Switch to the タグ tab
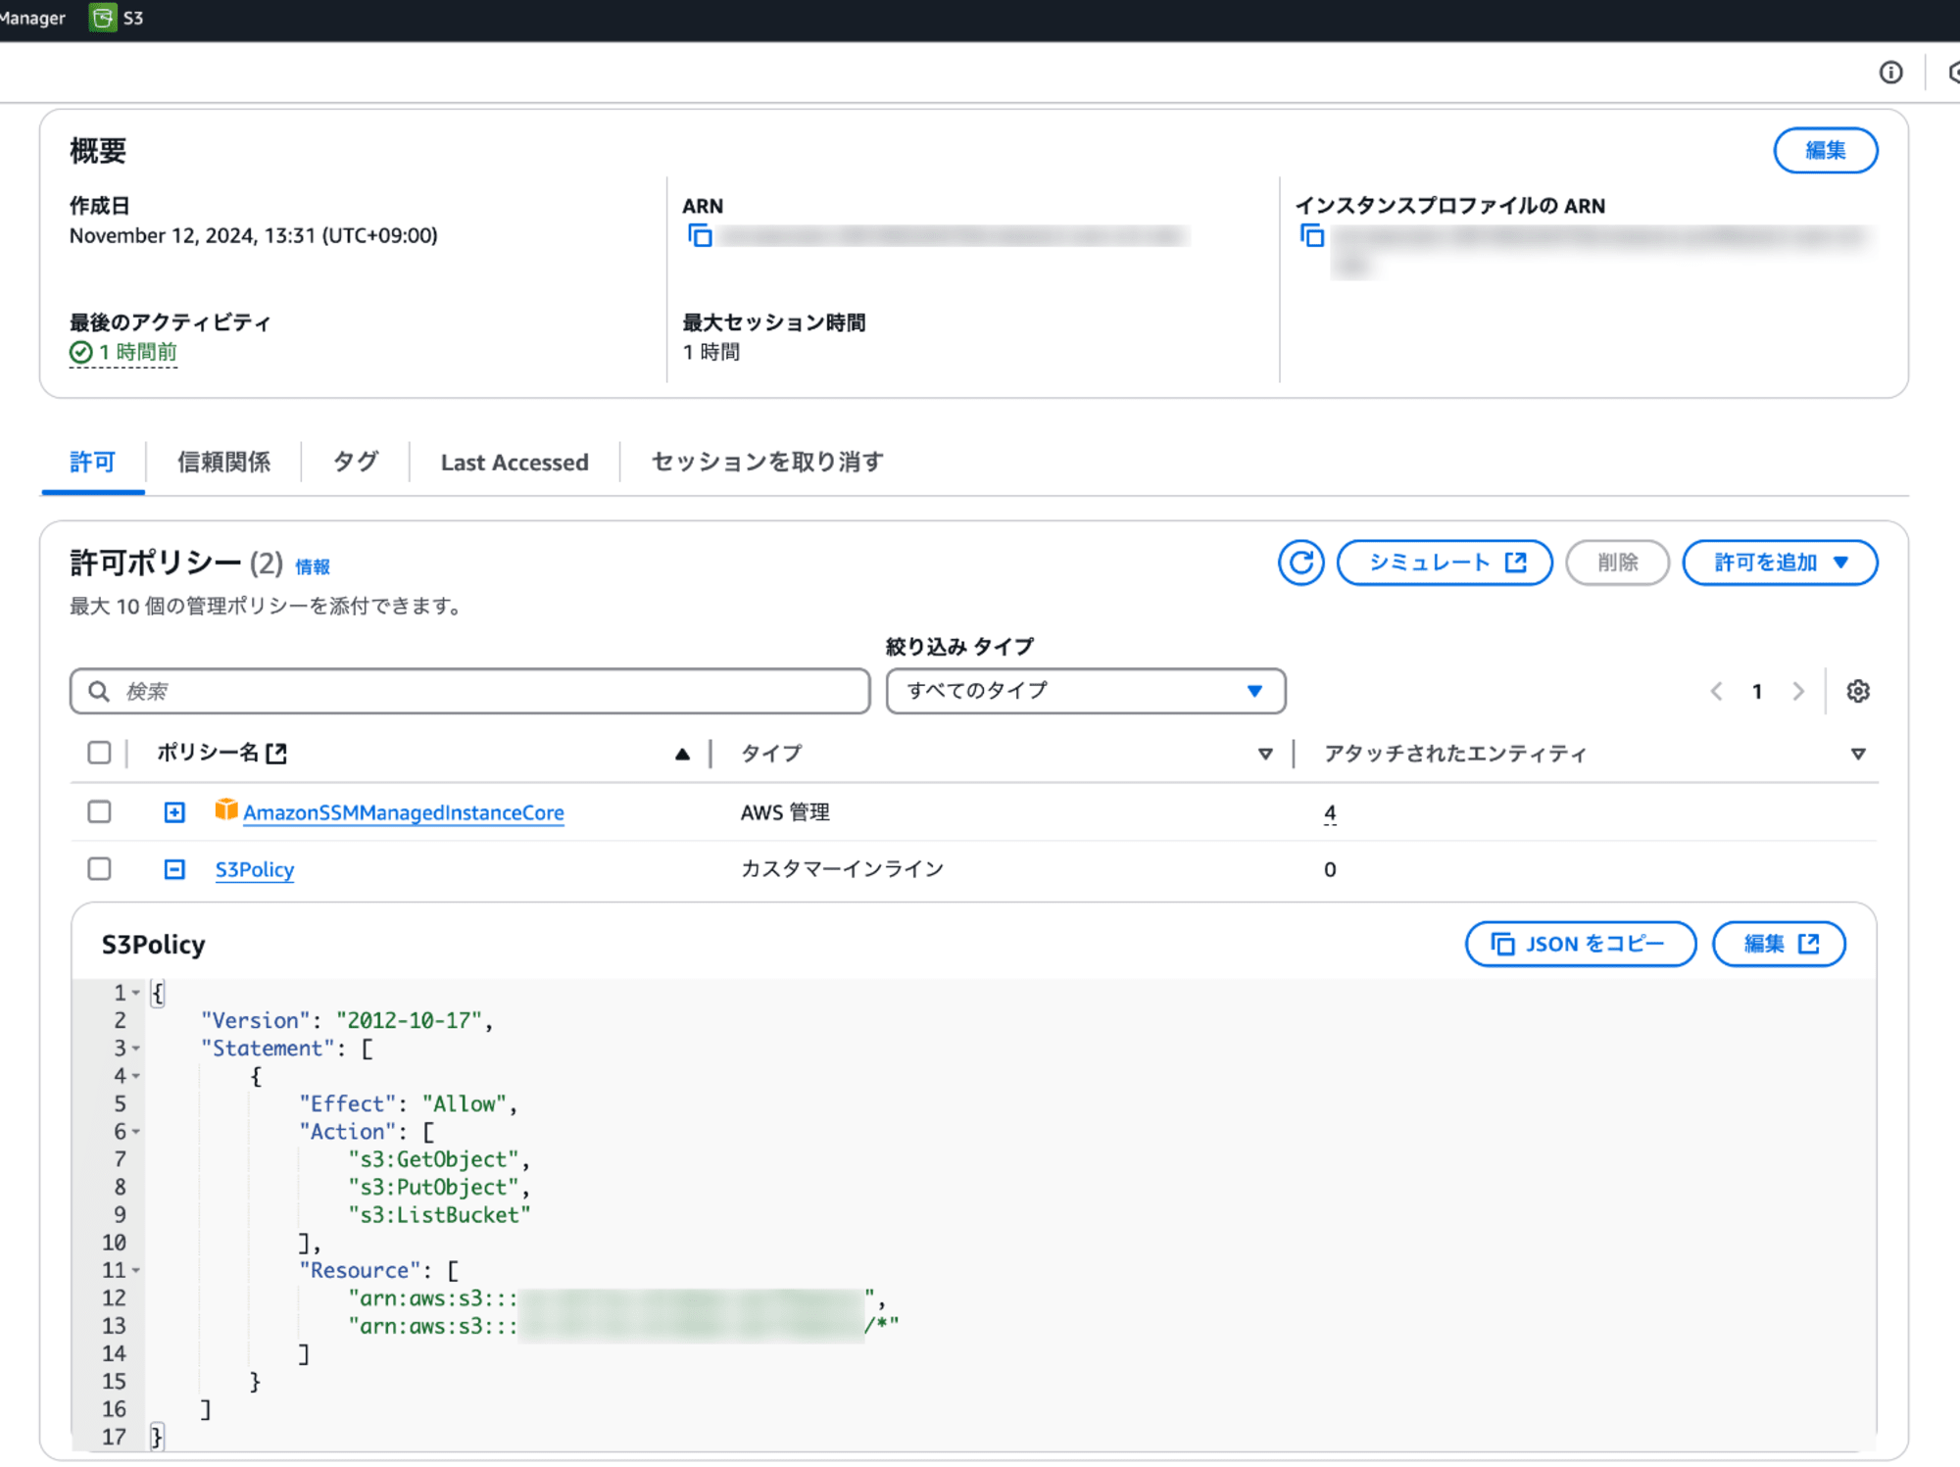1960x1467 pixels. 355,462
